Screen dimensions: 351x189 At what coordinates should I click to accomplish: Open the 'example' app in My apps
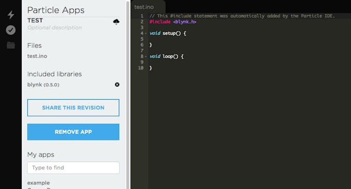point(39,183)
